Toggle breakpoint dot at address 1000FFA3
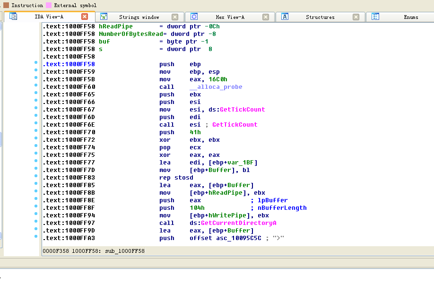The image size is (434, 284). click(x=36, y=236)
